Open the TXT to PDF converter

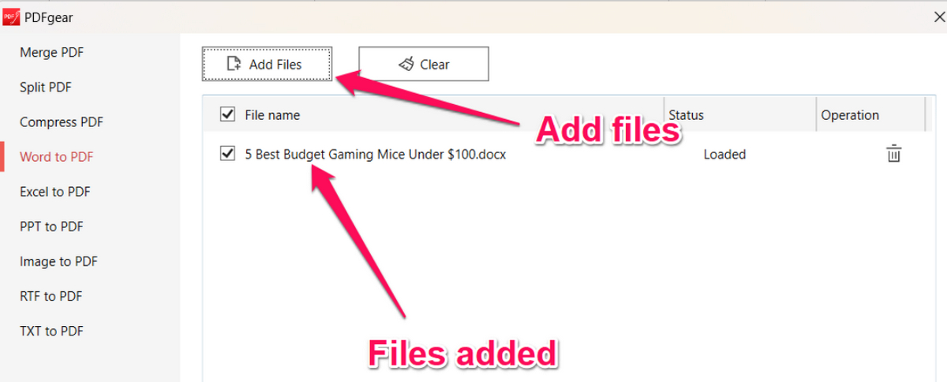[x=51, y=331]
